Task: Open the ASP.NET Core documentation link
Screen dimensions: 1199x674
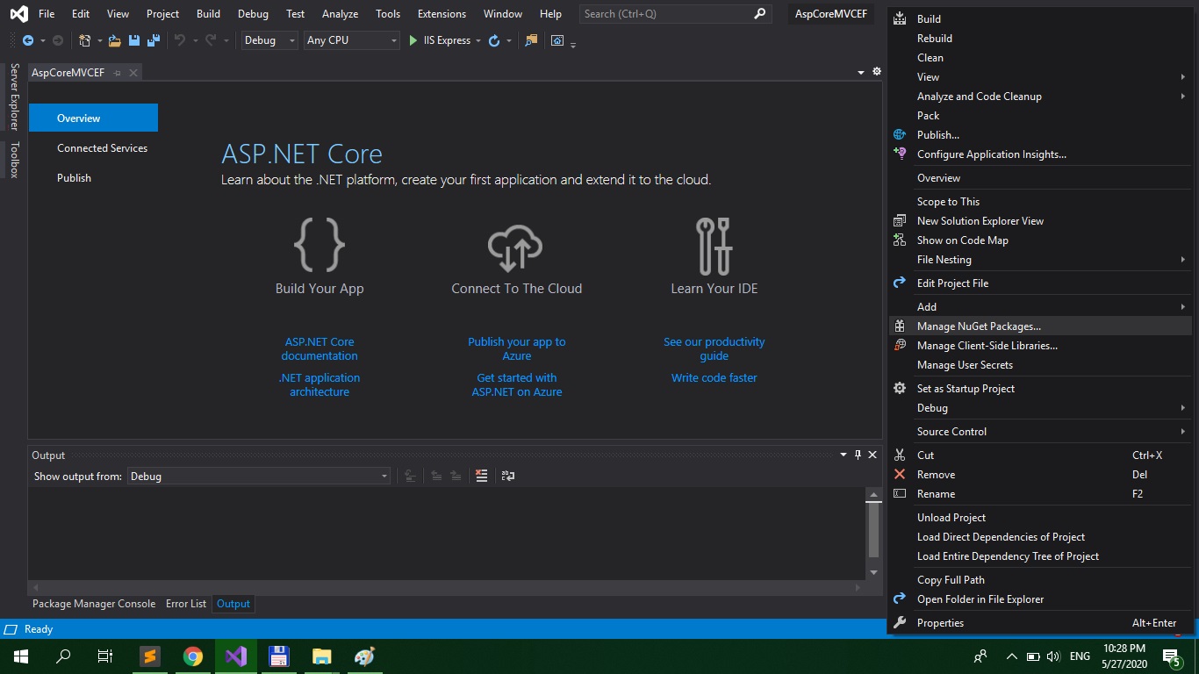Action: point(319,348)
